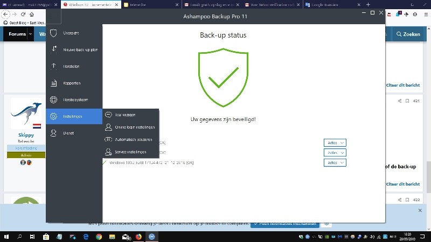Screen dimensions: 431x242
Task: Expand the first backup plan's Acties dropdown
Action: (335, 143)
